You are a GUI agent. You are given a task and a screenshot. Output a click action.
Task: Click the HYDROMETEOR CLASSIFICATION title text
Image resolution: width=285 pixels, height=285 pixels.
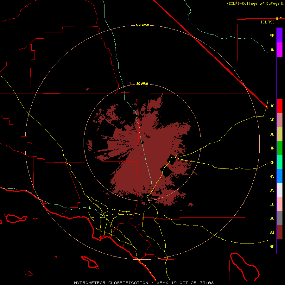tap(111, 283)
